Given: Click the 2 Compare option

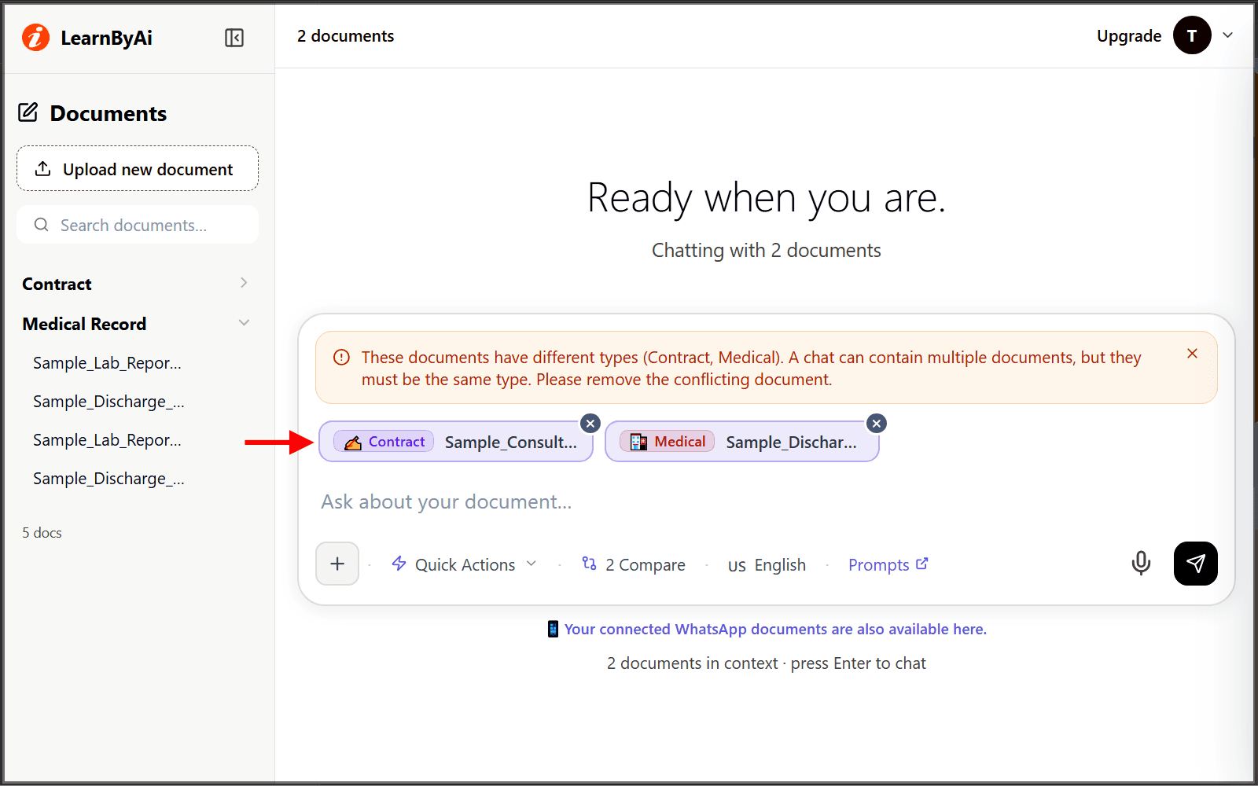Looking at the screenshot, I should pos(634,564).
